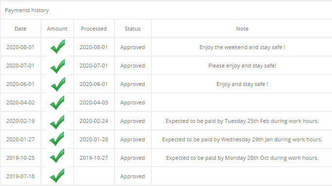Image resolution: width=332 pixels, height=186 pixels.
Task: Click the green checkmark in the 2020-07-01 row
Action: click(57, 66)
